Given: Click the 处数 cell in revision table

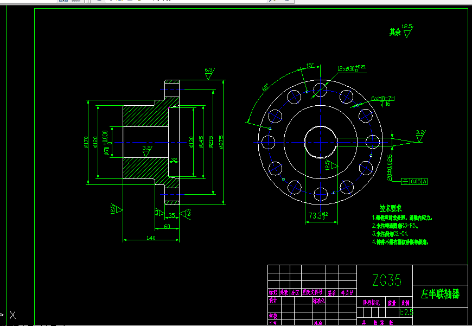Looking at the screenshot, I should [284, 292].
